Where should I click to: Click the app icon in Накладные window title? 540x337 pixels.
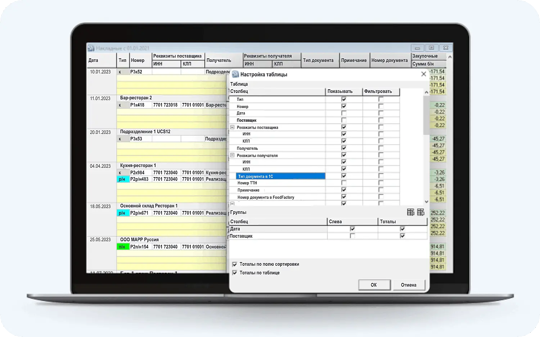pyautogui.click(x=91, y=48)
